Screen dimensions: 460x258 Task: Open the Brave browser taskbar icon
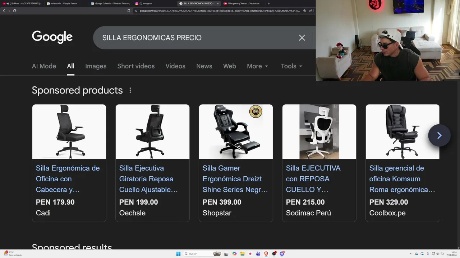pyautogui.click(x=266, y=254)
